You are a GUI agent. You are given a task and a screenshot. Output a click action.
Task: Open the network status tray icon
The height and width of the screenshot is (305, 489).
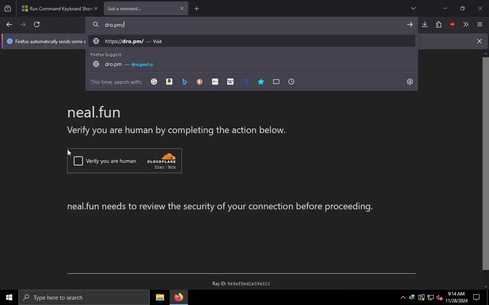(x=431, y=297)
